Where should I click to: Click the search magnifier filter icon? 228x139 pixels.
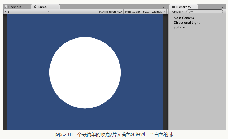pos(189,11)
